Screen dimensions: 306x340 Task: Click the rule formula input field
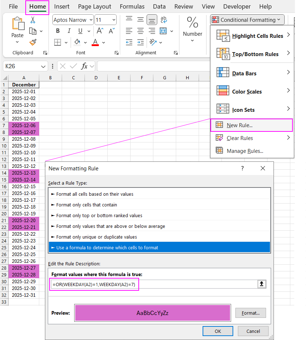click(153, 284)
